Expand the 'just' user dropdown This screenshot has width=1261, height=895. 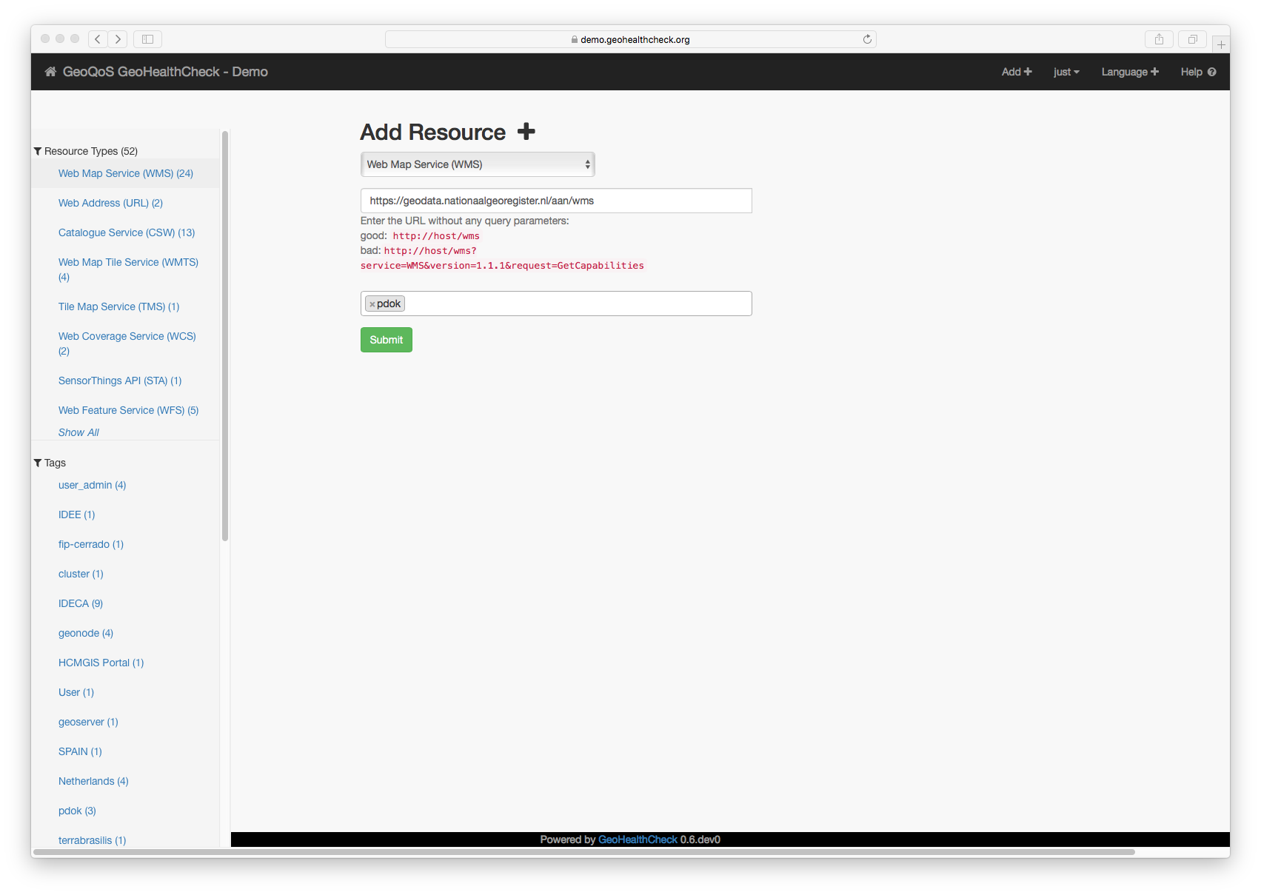tap(1066, 72)
